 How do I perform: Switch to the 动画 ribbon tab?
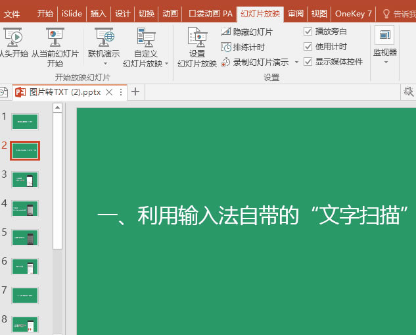(170, 13)
